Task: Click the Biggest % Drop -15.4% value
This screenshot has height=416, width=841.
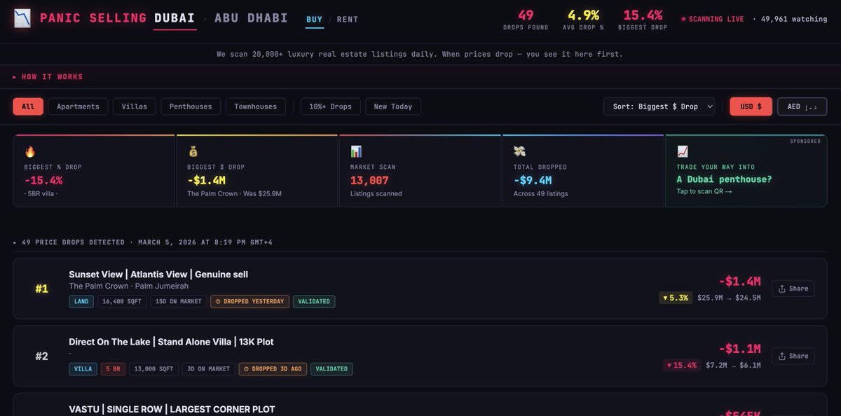Action: click(x=43, y=180)
